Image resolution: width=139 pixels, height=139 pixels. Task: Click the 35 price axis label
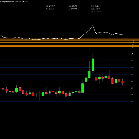point(132,68)
